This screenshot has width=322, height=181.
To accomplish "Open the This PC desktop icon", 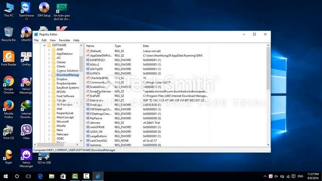I will pyautogui.click(x=9, y=10).
